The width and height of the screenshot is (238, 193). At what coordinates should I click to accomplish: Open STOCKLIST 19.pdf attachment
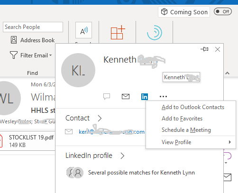(x=27, y=141)
